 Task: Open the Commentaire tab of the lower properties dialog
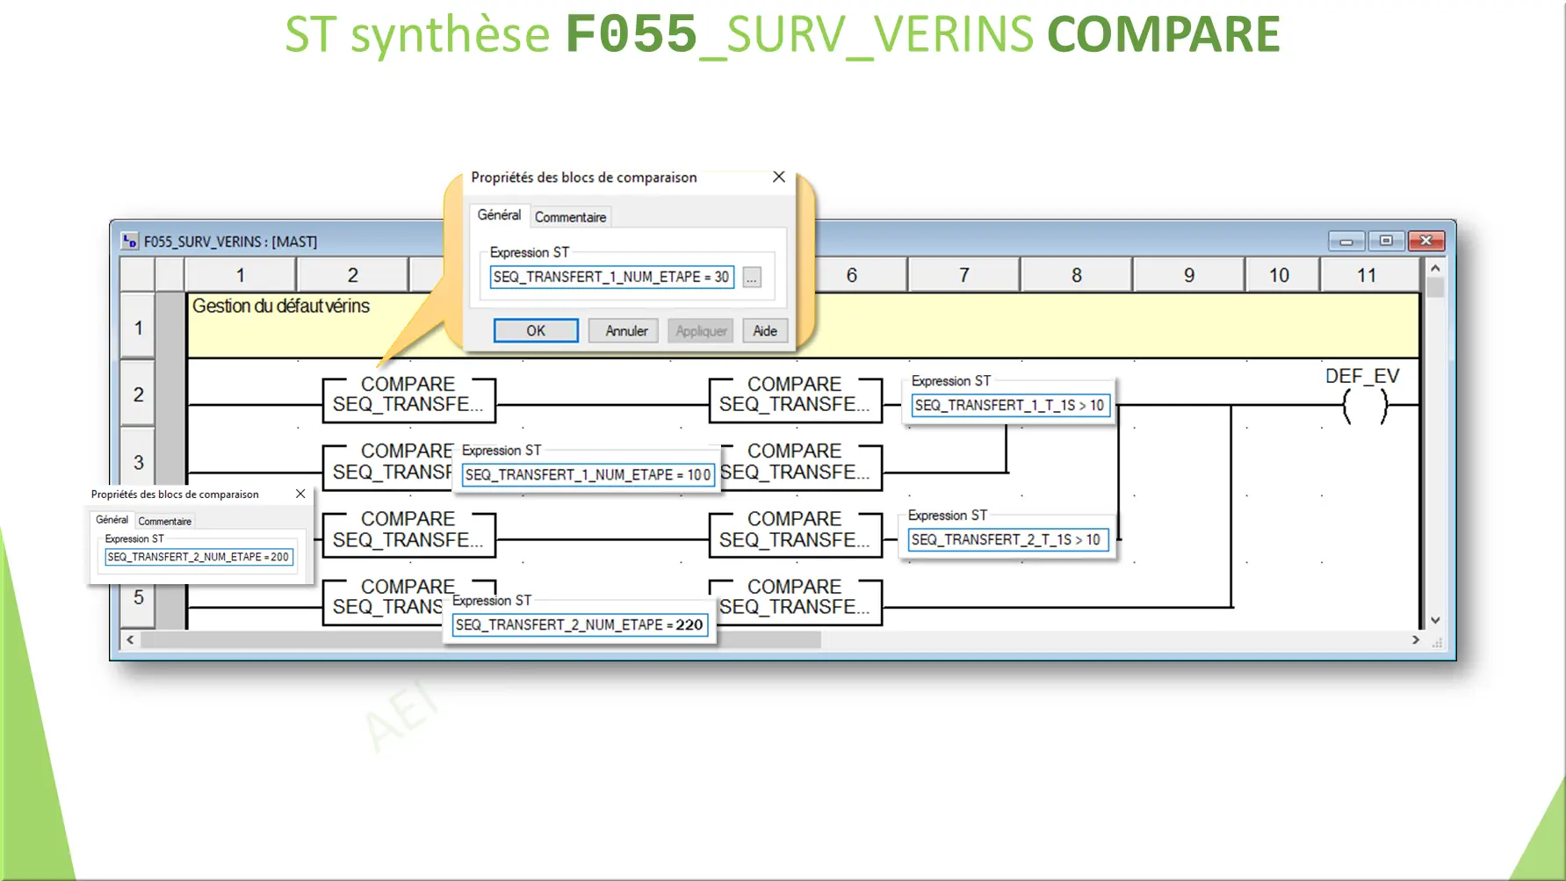[164, 520]
